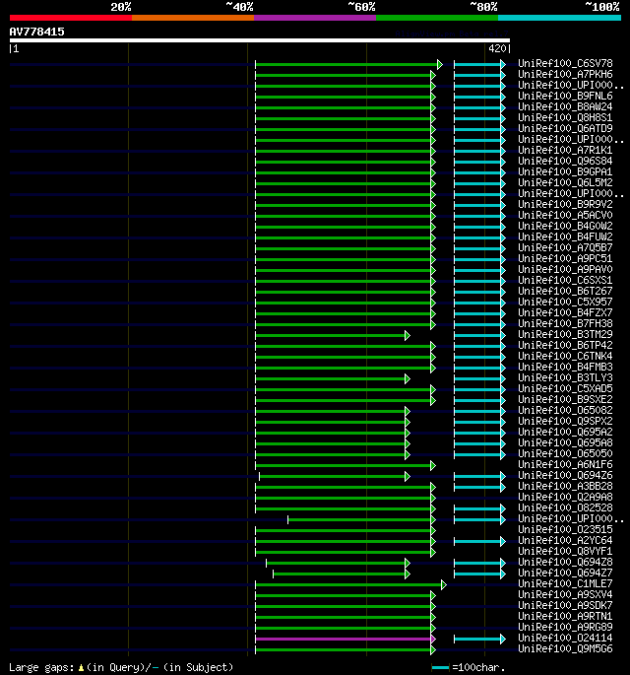630x675 pixels.
Task: Select the white AV778415 query sequence bar
Action: tap(260, 40)
